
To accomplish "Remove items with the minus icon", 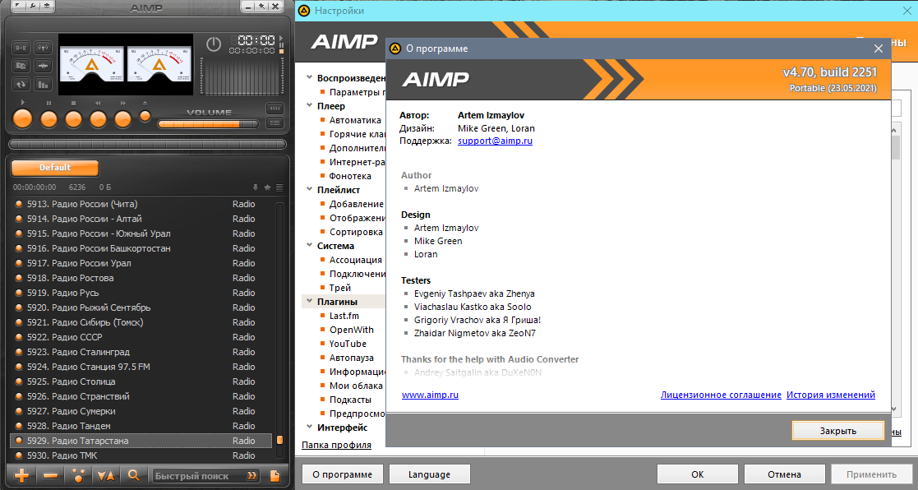I will pyautogui.click(x=50, y=475).
